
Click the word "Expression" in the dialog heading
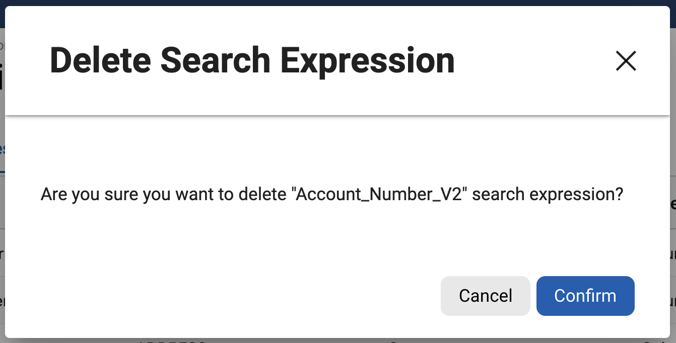(x=367, y=61)
